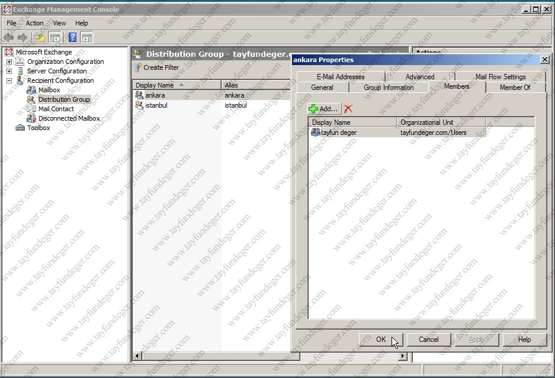Collapse Recipient Configuration tree node

tap(9, 80)
